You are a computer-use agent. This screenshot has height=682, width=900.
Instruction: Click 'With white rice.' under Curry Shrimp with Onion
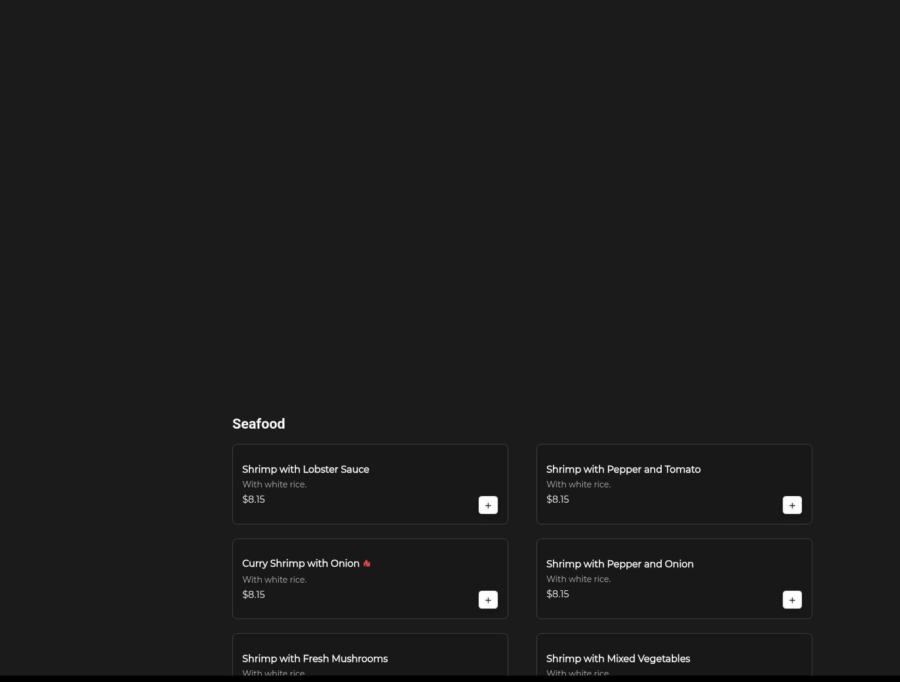tap(274, 580)
